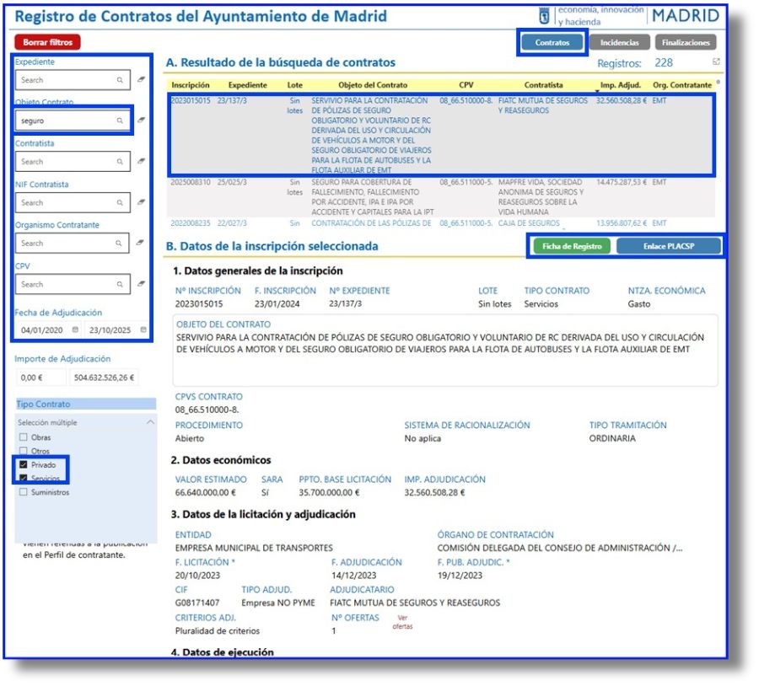
Task: Click the Ver ofertas link
Action: tap(402, 622)
